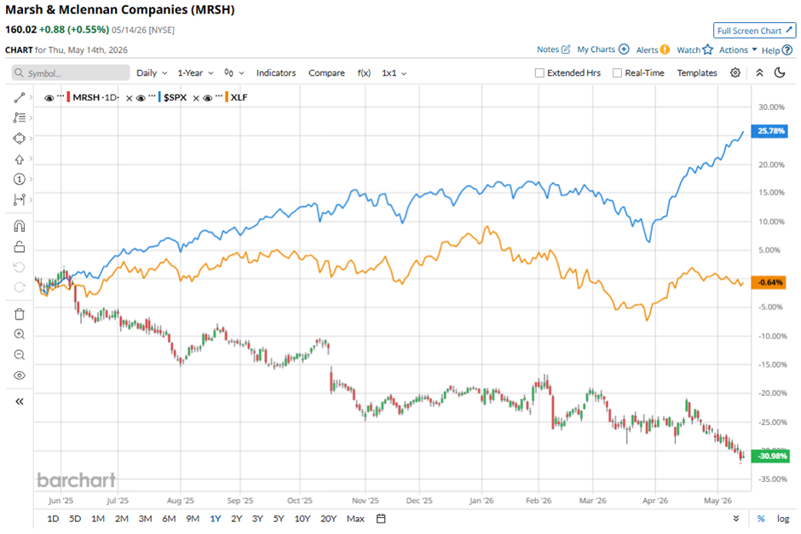Expand the Actions dropdown menu
Screen dimensions: 801x534
[x=738, y=49]
